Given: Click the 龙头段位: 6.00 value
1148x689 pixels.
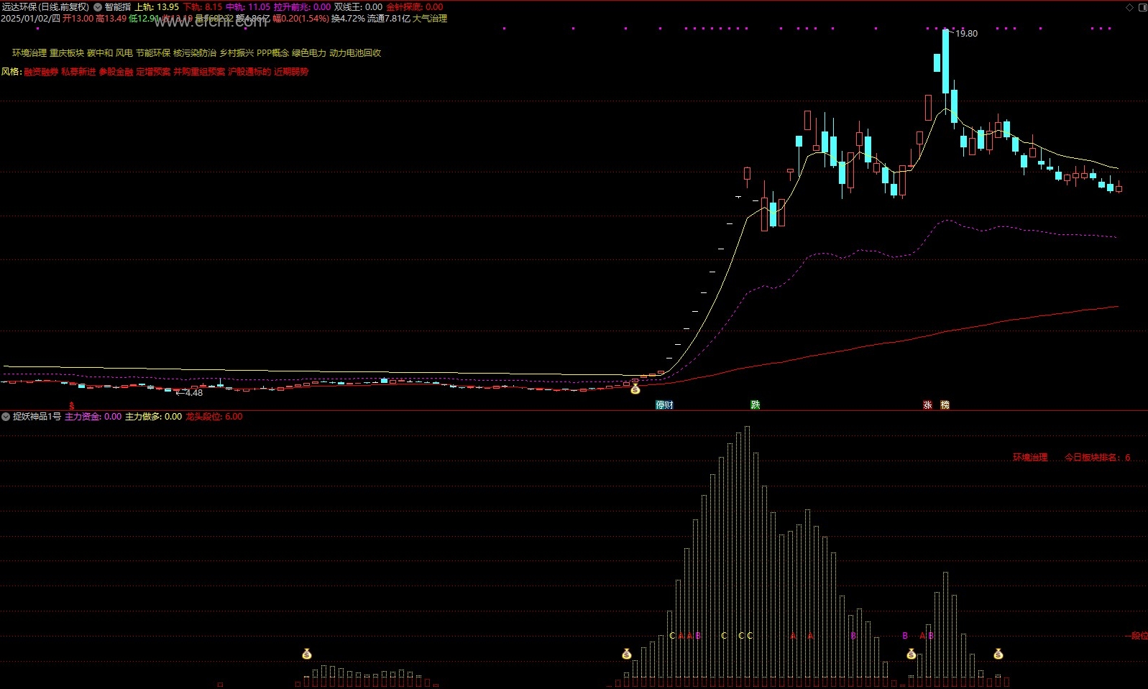Looking at the screenshot, I should pos(214,417).
